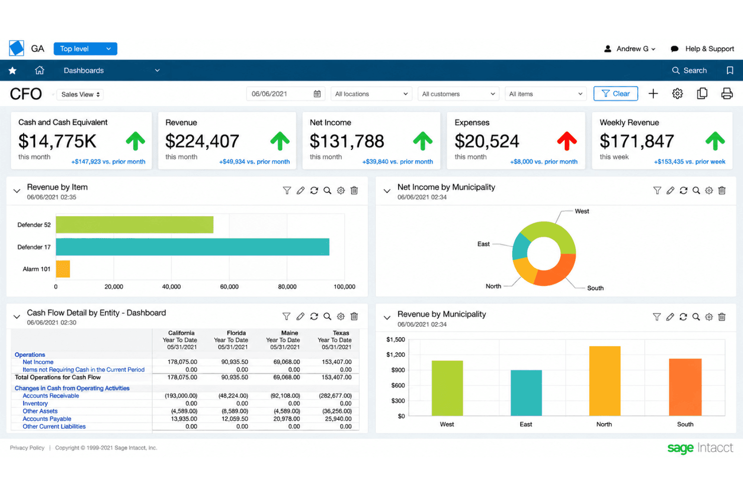
Task: Click the Sage Intacct logo top left
Action: coord(17,48)
